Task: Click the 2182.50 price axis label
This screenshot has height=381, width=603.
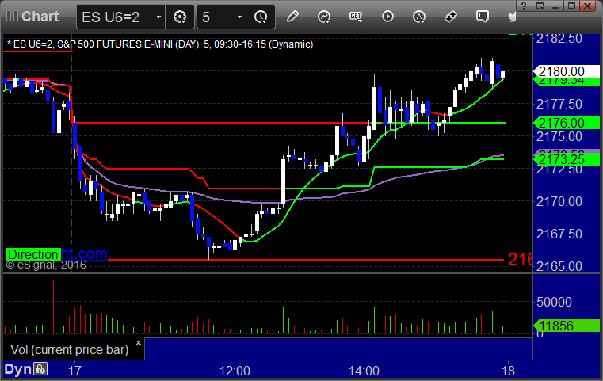Action: tap(559, 39)
